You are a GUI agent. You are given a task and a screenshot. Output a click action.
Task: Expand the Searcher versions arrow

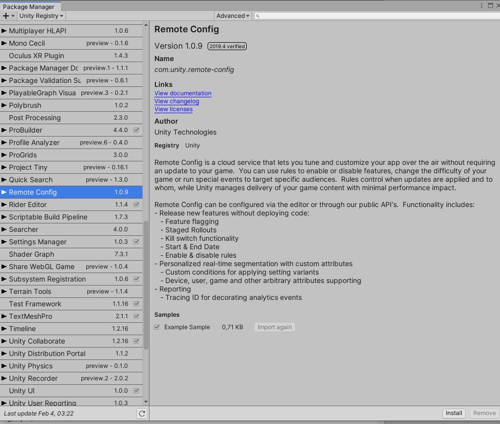pyautogui.click(x=4, y=229)
